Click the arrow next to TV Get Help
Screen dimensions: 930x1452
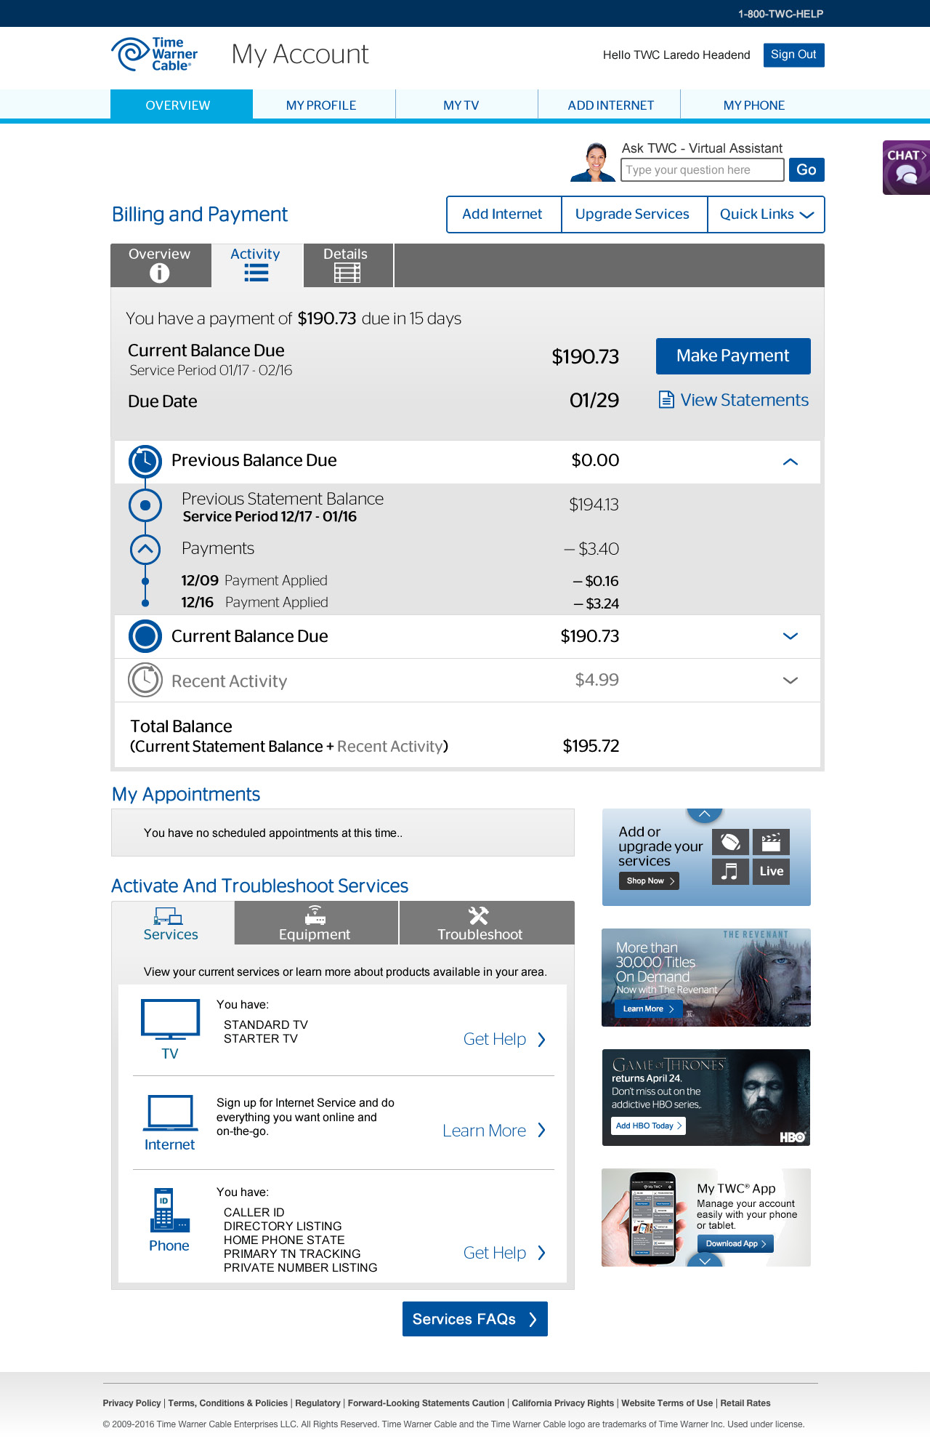point(541,1040)
